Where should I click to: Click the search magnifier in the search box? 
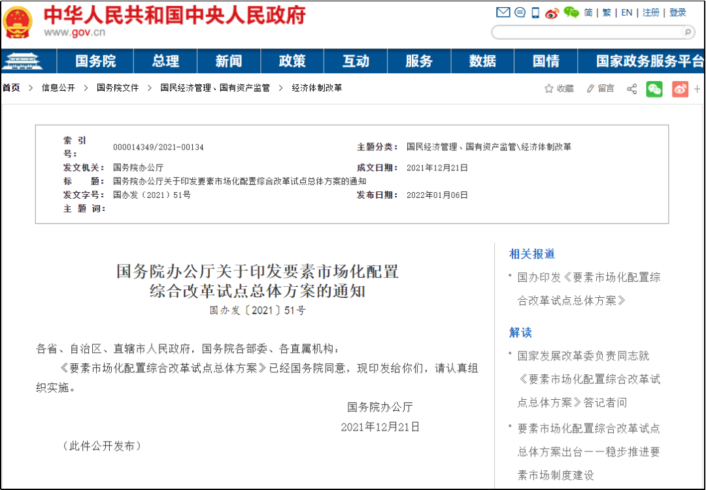click(x=686, y=32)
